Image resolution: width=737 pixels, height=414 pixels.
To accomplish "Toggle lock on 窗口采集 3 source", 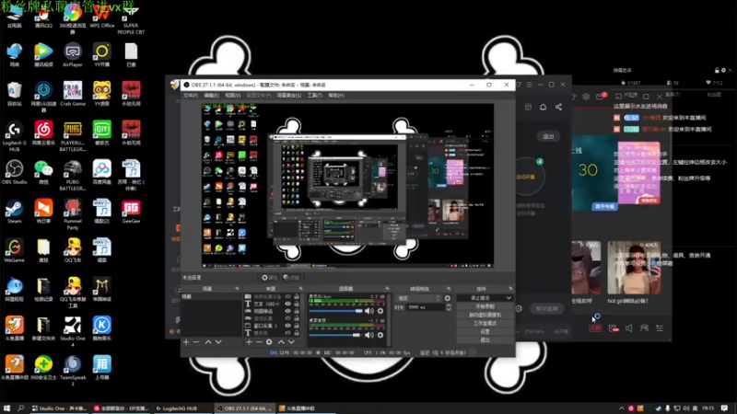I will point(297,326).
